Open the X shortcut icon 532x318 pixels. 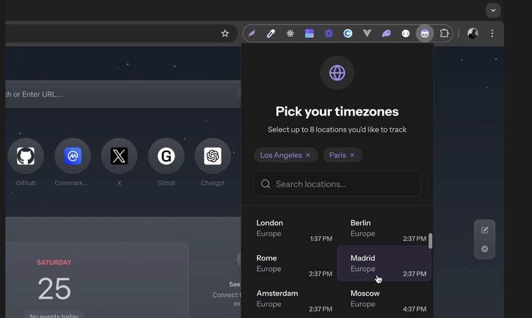pyautogui.click(x=119, y=156)
